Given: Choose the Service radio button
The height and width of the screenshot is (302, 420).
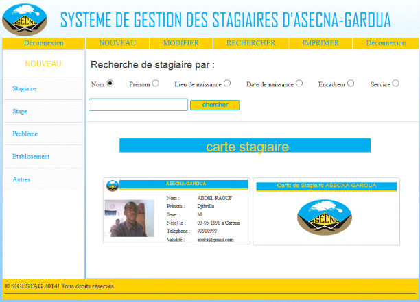Looking at the screenshot, I should point(395,84).
